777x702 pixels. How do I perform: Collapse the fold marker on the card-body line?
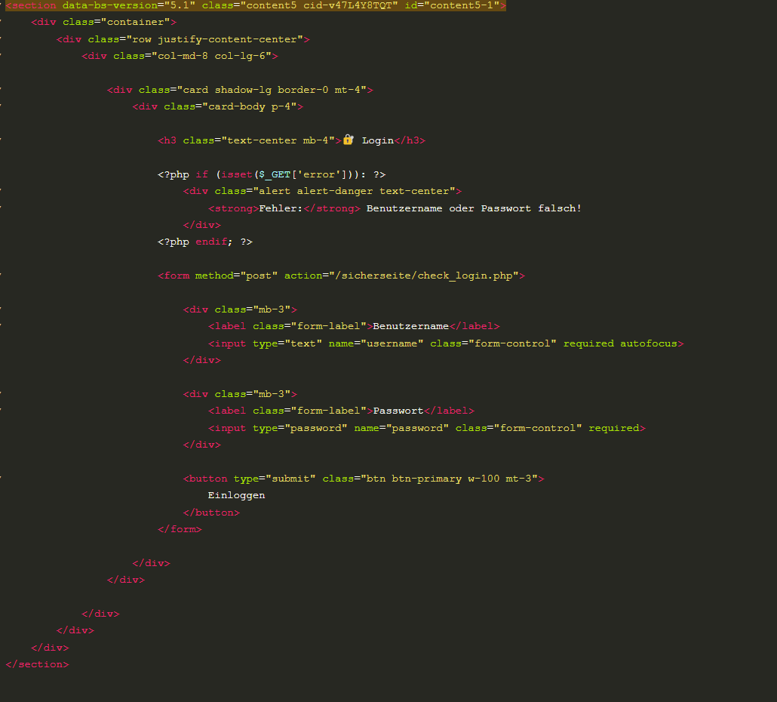click(x=1, y=106)
